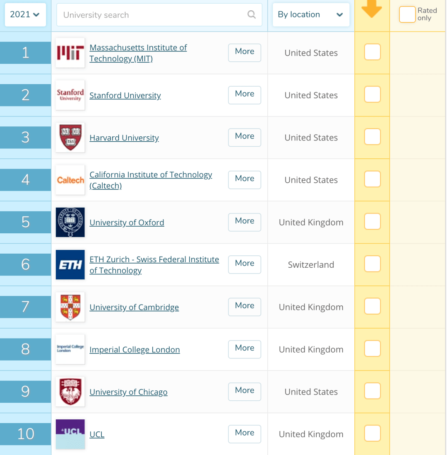This screenshot has height=455, width=447.
Task: Click United Kingdom text in UCL row
Action: coord(311,434)
